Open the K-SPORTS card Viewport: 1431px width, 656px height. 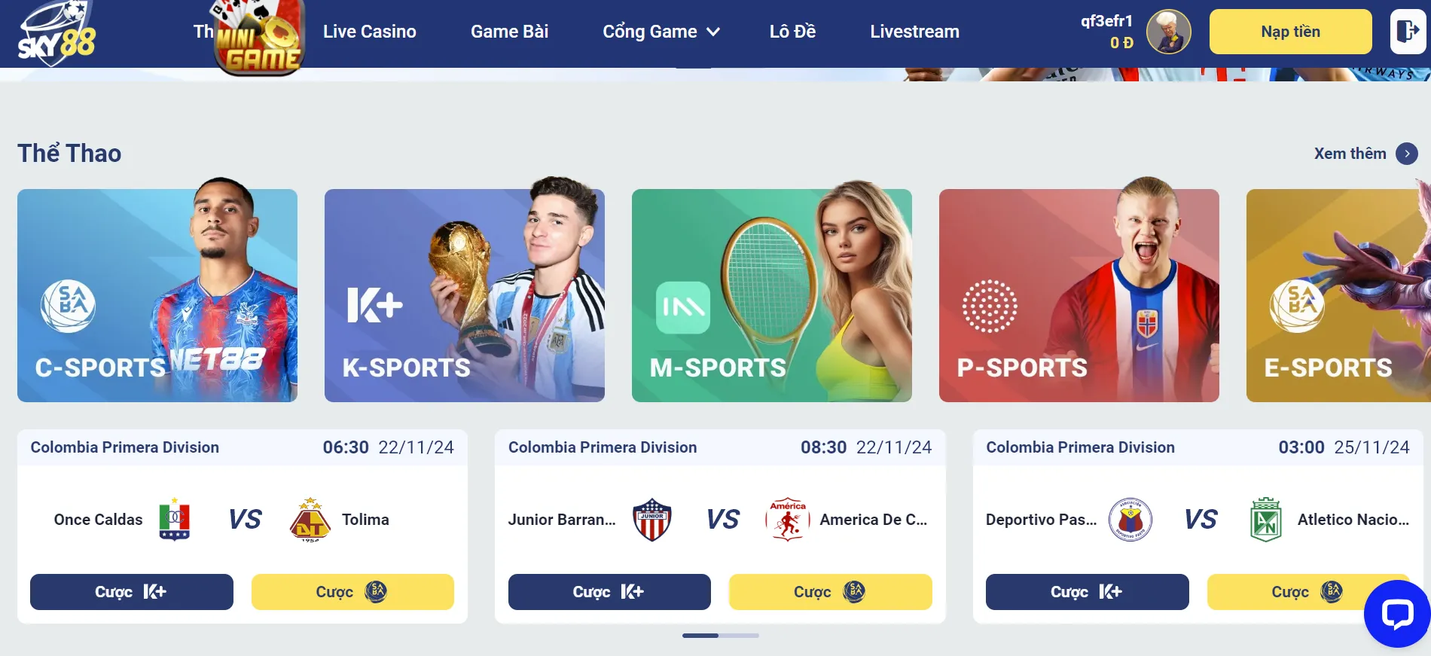[x=465, y=295]
